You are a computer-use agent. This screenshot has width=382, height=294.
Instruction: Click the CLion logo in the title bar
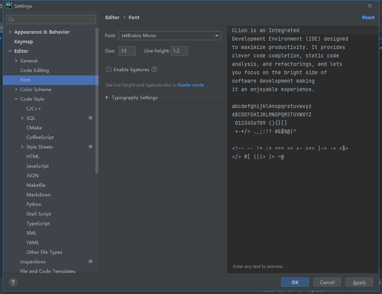coord(9,6)
